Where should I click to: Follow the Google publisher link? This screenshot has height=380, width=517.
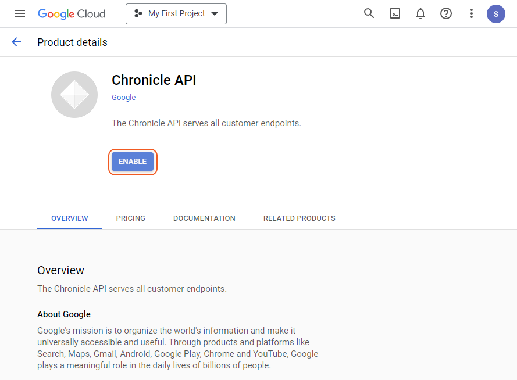coord(123,98)
